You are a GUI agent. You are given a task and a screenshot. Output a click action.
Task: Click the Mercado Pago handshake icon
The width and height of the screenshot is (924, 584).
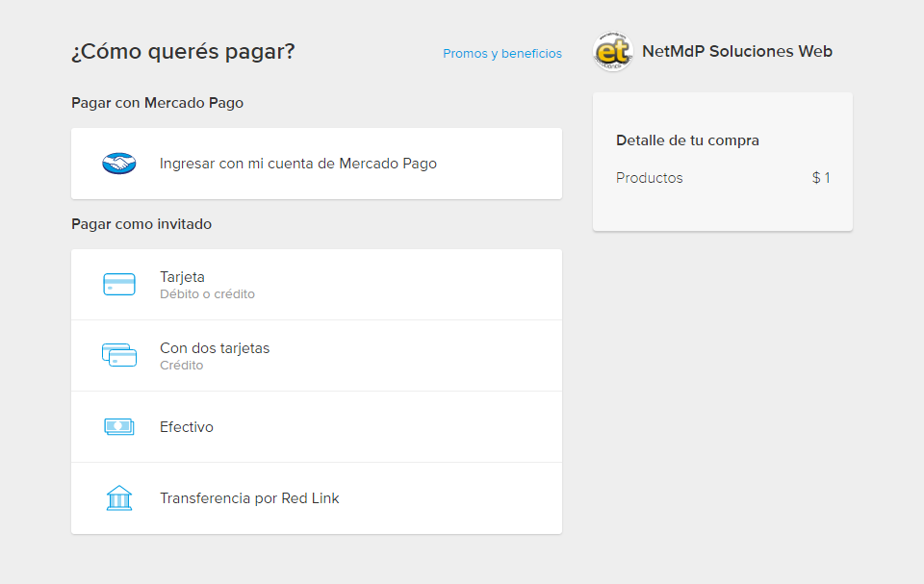(119, 164)
